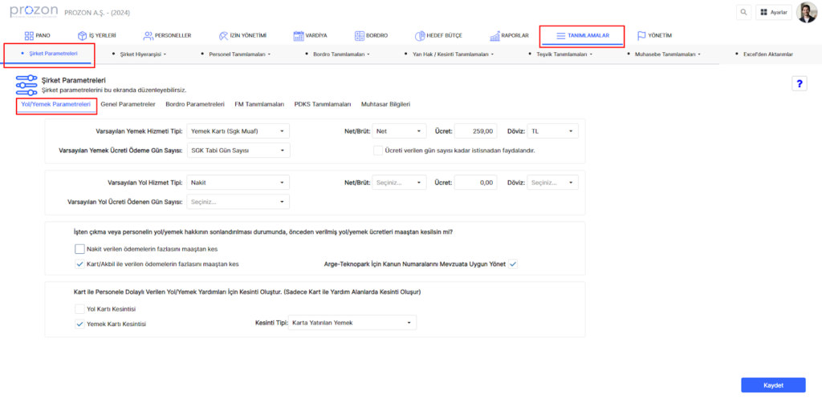This screenshot has width=822, height=402.
Task: Open İş Yerleri cube icon
Action: click(81, 36)
